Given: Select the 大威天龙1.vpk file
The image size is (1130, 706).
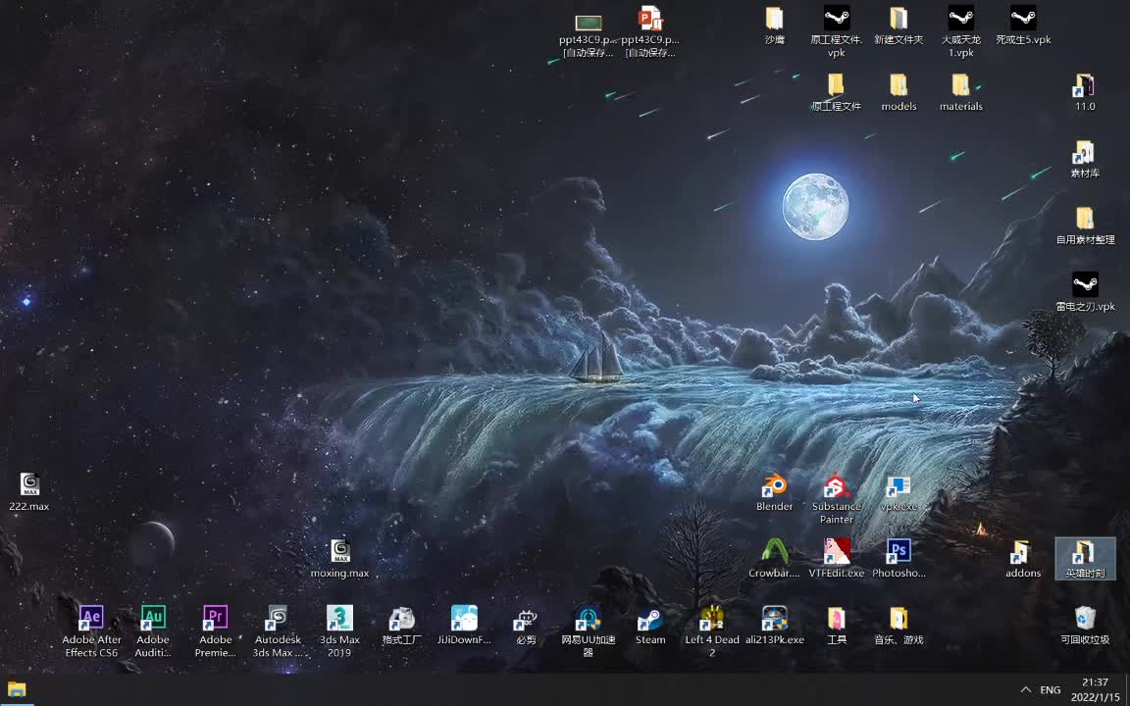Looking at the screenshot, I should (x=960, y=32).
